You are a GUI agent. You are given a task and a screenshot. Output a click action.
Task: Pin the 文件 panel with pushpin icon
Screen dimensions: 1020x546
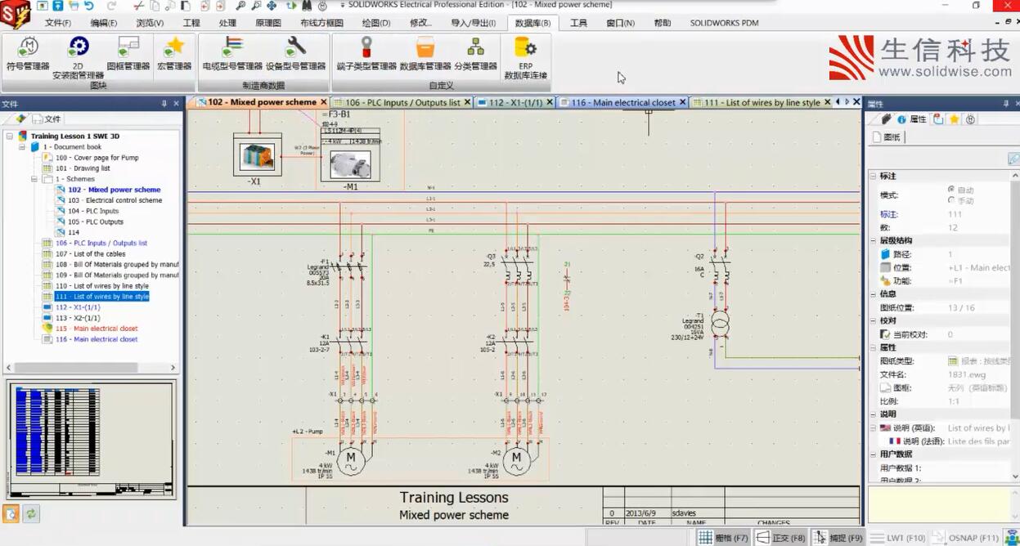click(x=164, y=104)
